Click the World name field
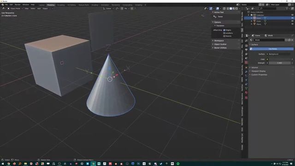The height and width of the screenshot is (166, 295). point(269,40)
